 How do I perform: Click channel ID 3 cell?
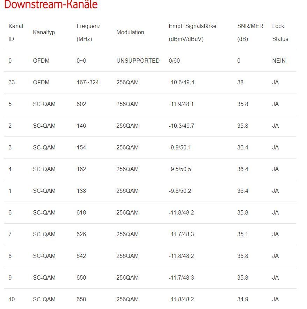pos(10,147)
